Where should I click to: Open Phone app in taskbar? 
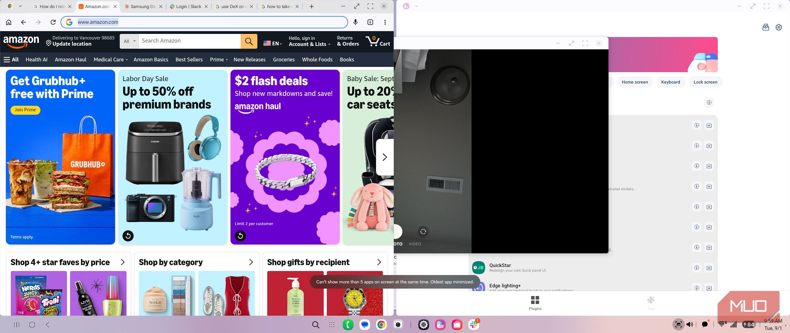(348, 325)
